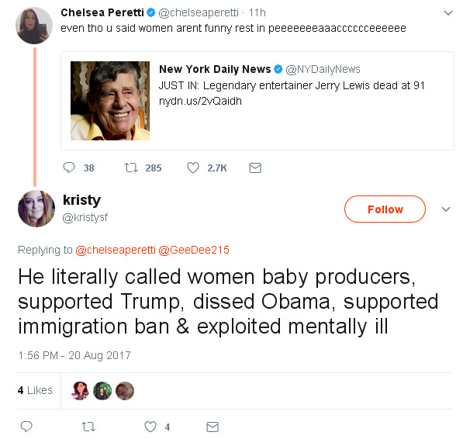Open kristy's profile avatar
This screenshot has width=463, height=446.
(x=36, y=209)
